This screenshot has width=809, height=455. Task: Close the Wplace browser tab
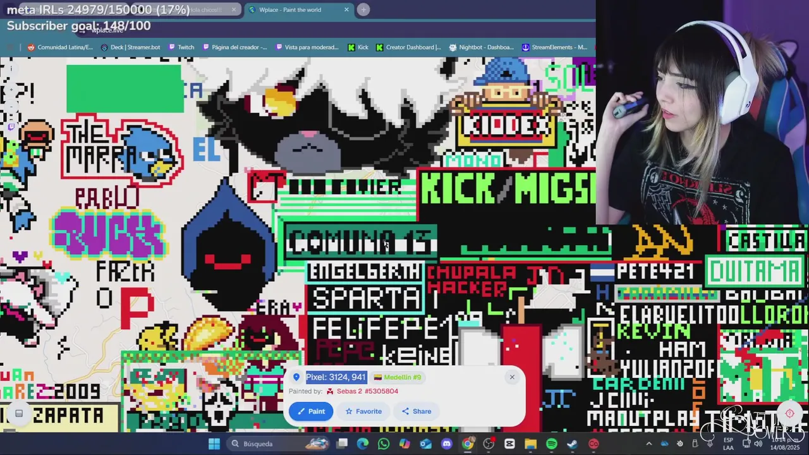click(346, 9)
